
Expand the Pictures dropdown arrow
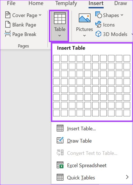84,35
